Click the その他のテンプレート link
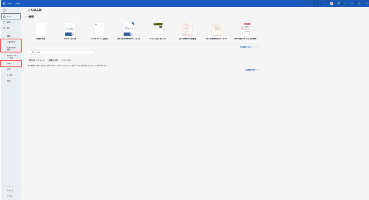This screenshot has width=369, height=200. [x=249, y=47]
